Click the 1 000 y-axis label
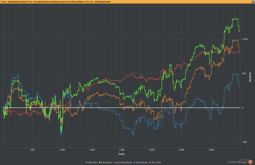255x165 pixels. click(245, 39)
